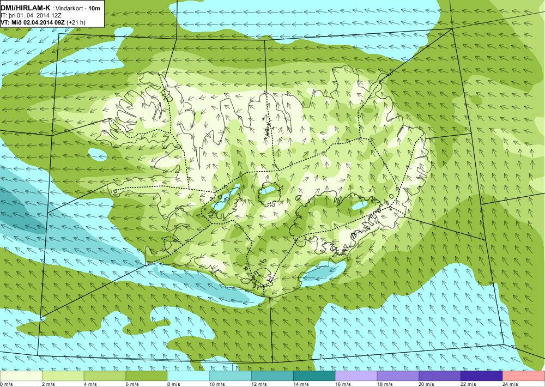Click the "14 m/s" legend label

(x=301, y=384)
